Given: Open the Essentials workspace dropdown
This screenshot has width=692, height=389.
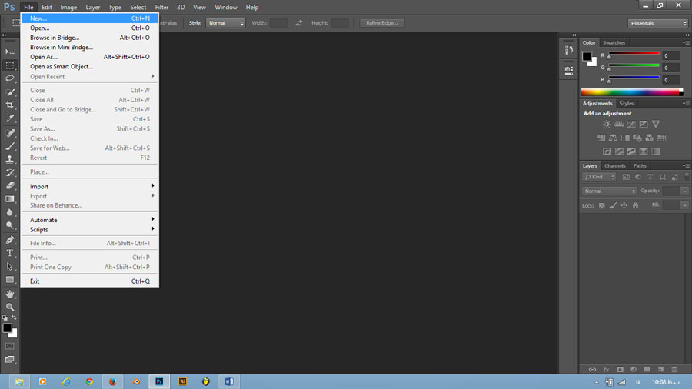Looking at the screenshot, I should click(x=658, y=23).
